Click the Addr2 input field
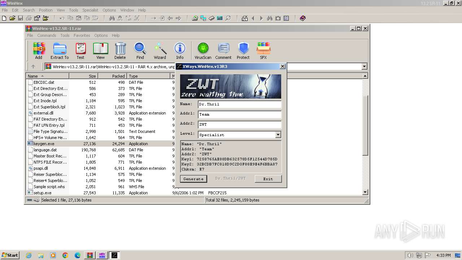 click(240, 125)
